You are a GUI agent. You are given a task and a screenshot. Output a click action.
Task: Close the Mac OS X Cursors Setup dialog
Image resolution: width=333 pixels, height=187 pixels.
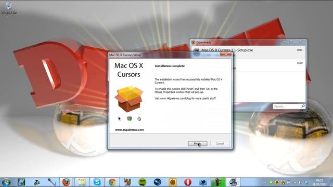pyautogui.click(x=226, y=54)
